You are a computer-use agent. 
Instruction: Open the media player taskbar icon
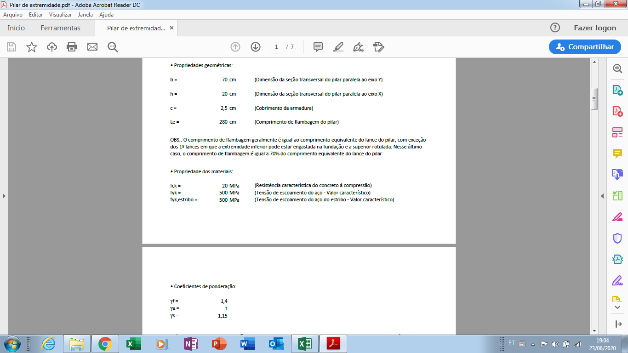pyautogui.click(x=162, y=344)
